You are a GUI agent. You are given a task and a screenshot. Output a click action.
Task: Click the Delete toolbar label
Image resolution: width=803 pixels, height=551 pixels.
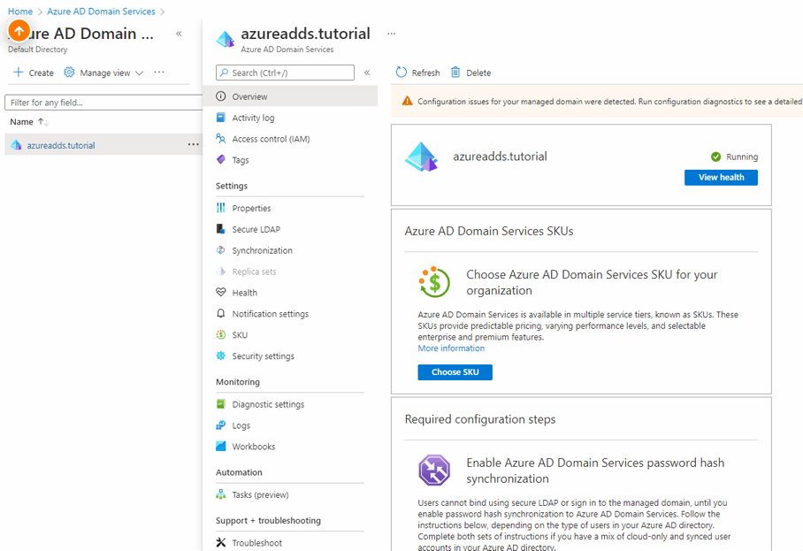tap(478, 73)
